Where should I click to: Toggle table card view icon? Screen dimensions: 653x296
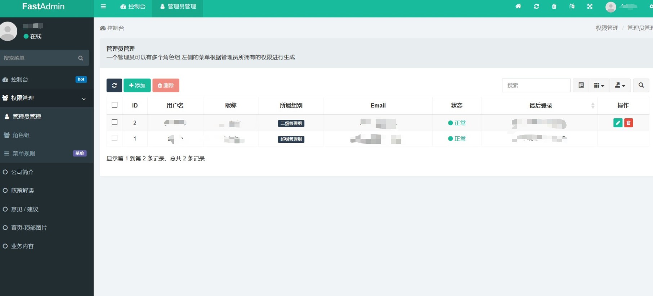pyautogui.click(x=581, y=85)
